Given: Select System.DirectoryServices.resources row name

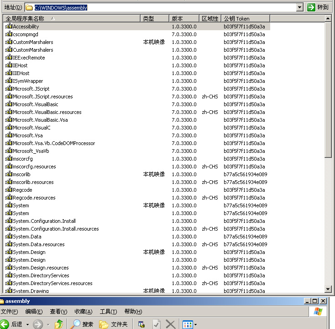Looking at the screenshot, I should coord(52,283).
